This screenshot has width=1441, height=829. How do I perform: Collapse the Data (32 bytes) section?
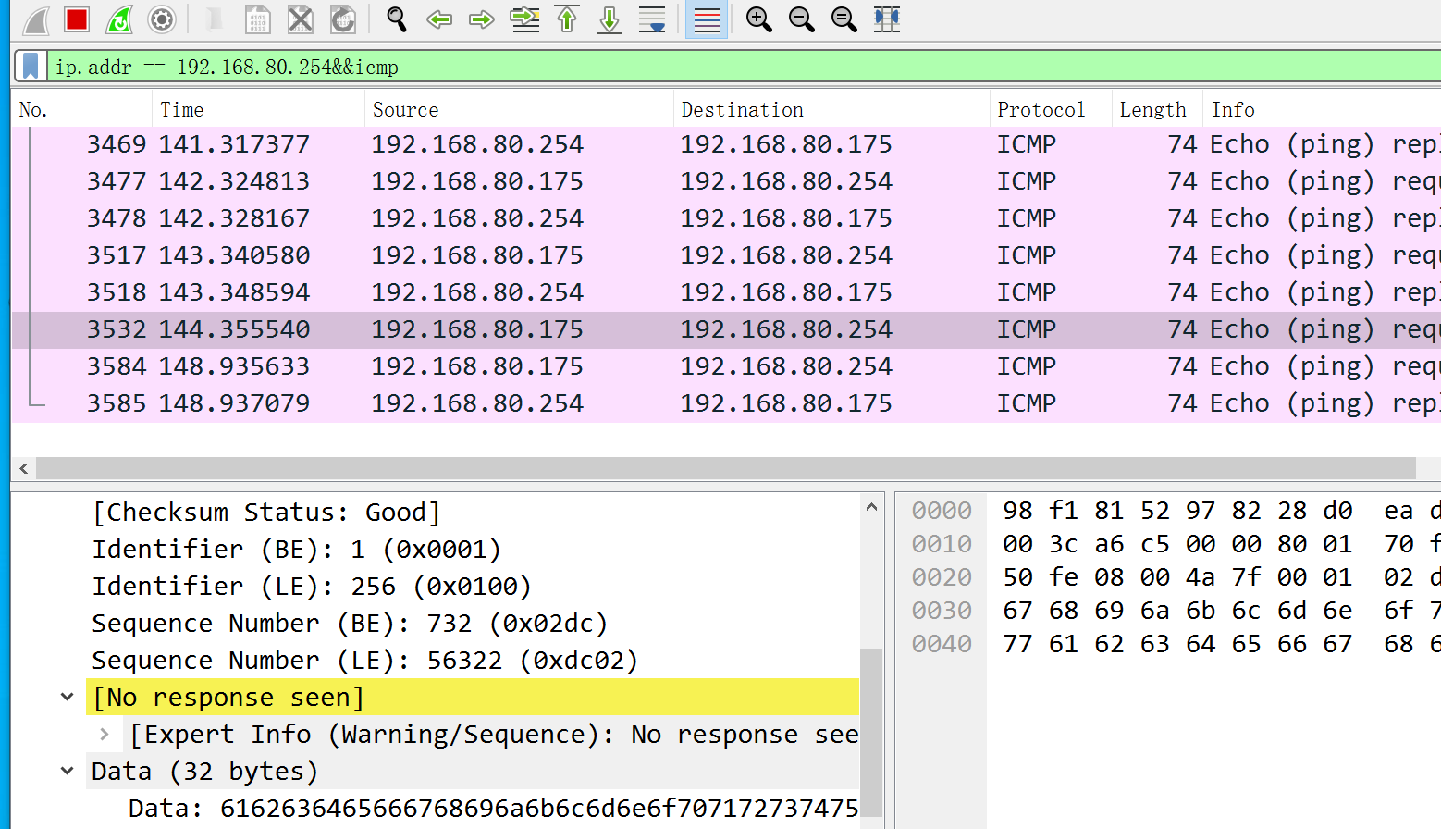[68, 771]
